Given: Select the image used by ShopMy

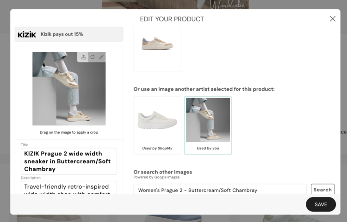Looking at the screenshot, I should click(x=157, y=125).
